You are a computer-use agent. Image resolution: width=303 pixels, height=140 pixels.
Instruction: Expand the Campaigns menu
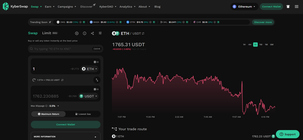pyautogui.click(x=67, y=7)
